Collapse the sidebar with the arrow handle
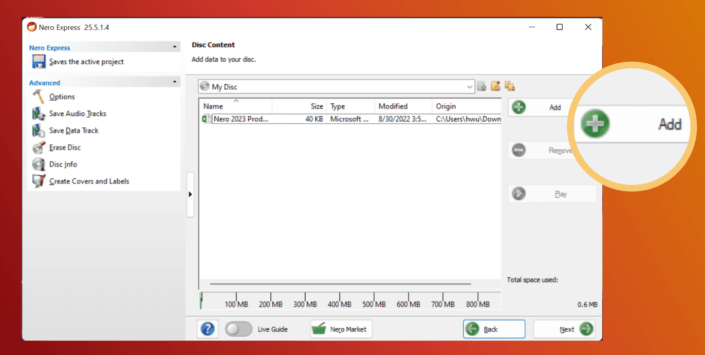Image resolution: width=705 pixels, height=355 pixels. (190, 194)
